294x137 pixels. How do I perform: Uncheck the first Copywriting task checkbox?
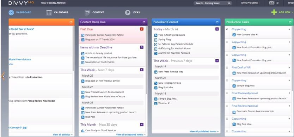(227, 29)
